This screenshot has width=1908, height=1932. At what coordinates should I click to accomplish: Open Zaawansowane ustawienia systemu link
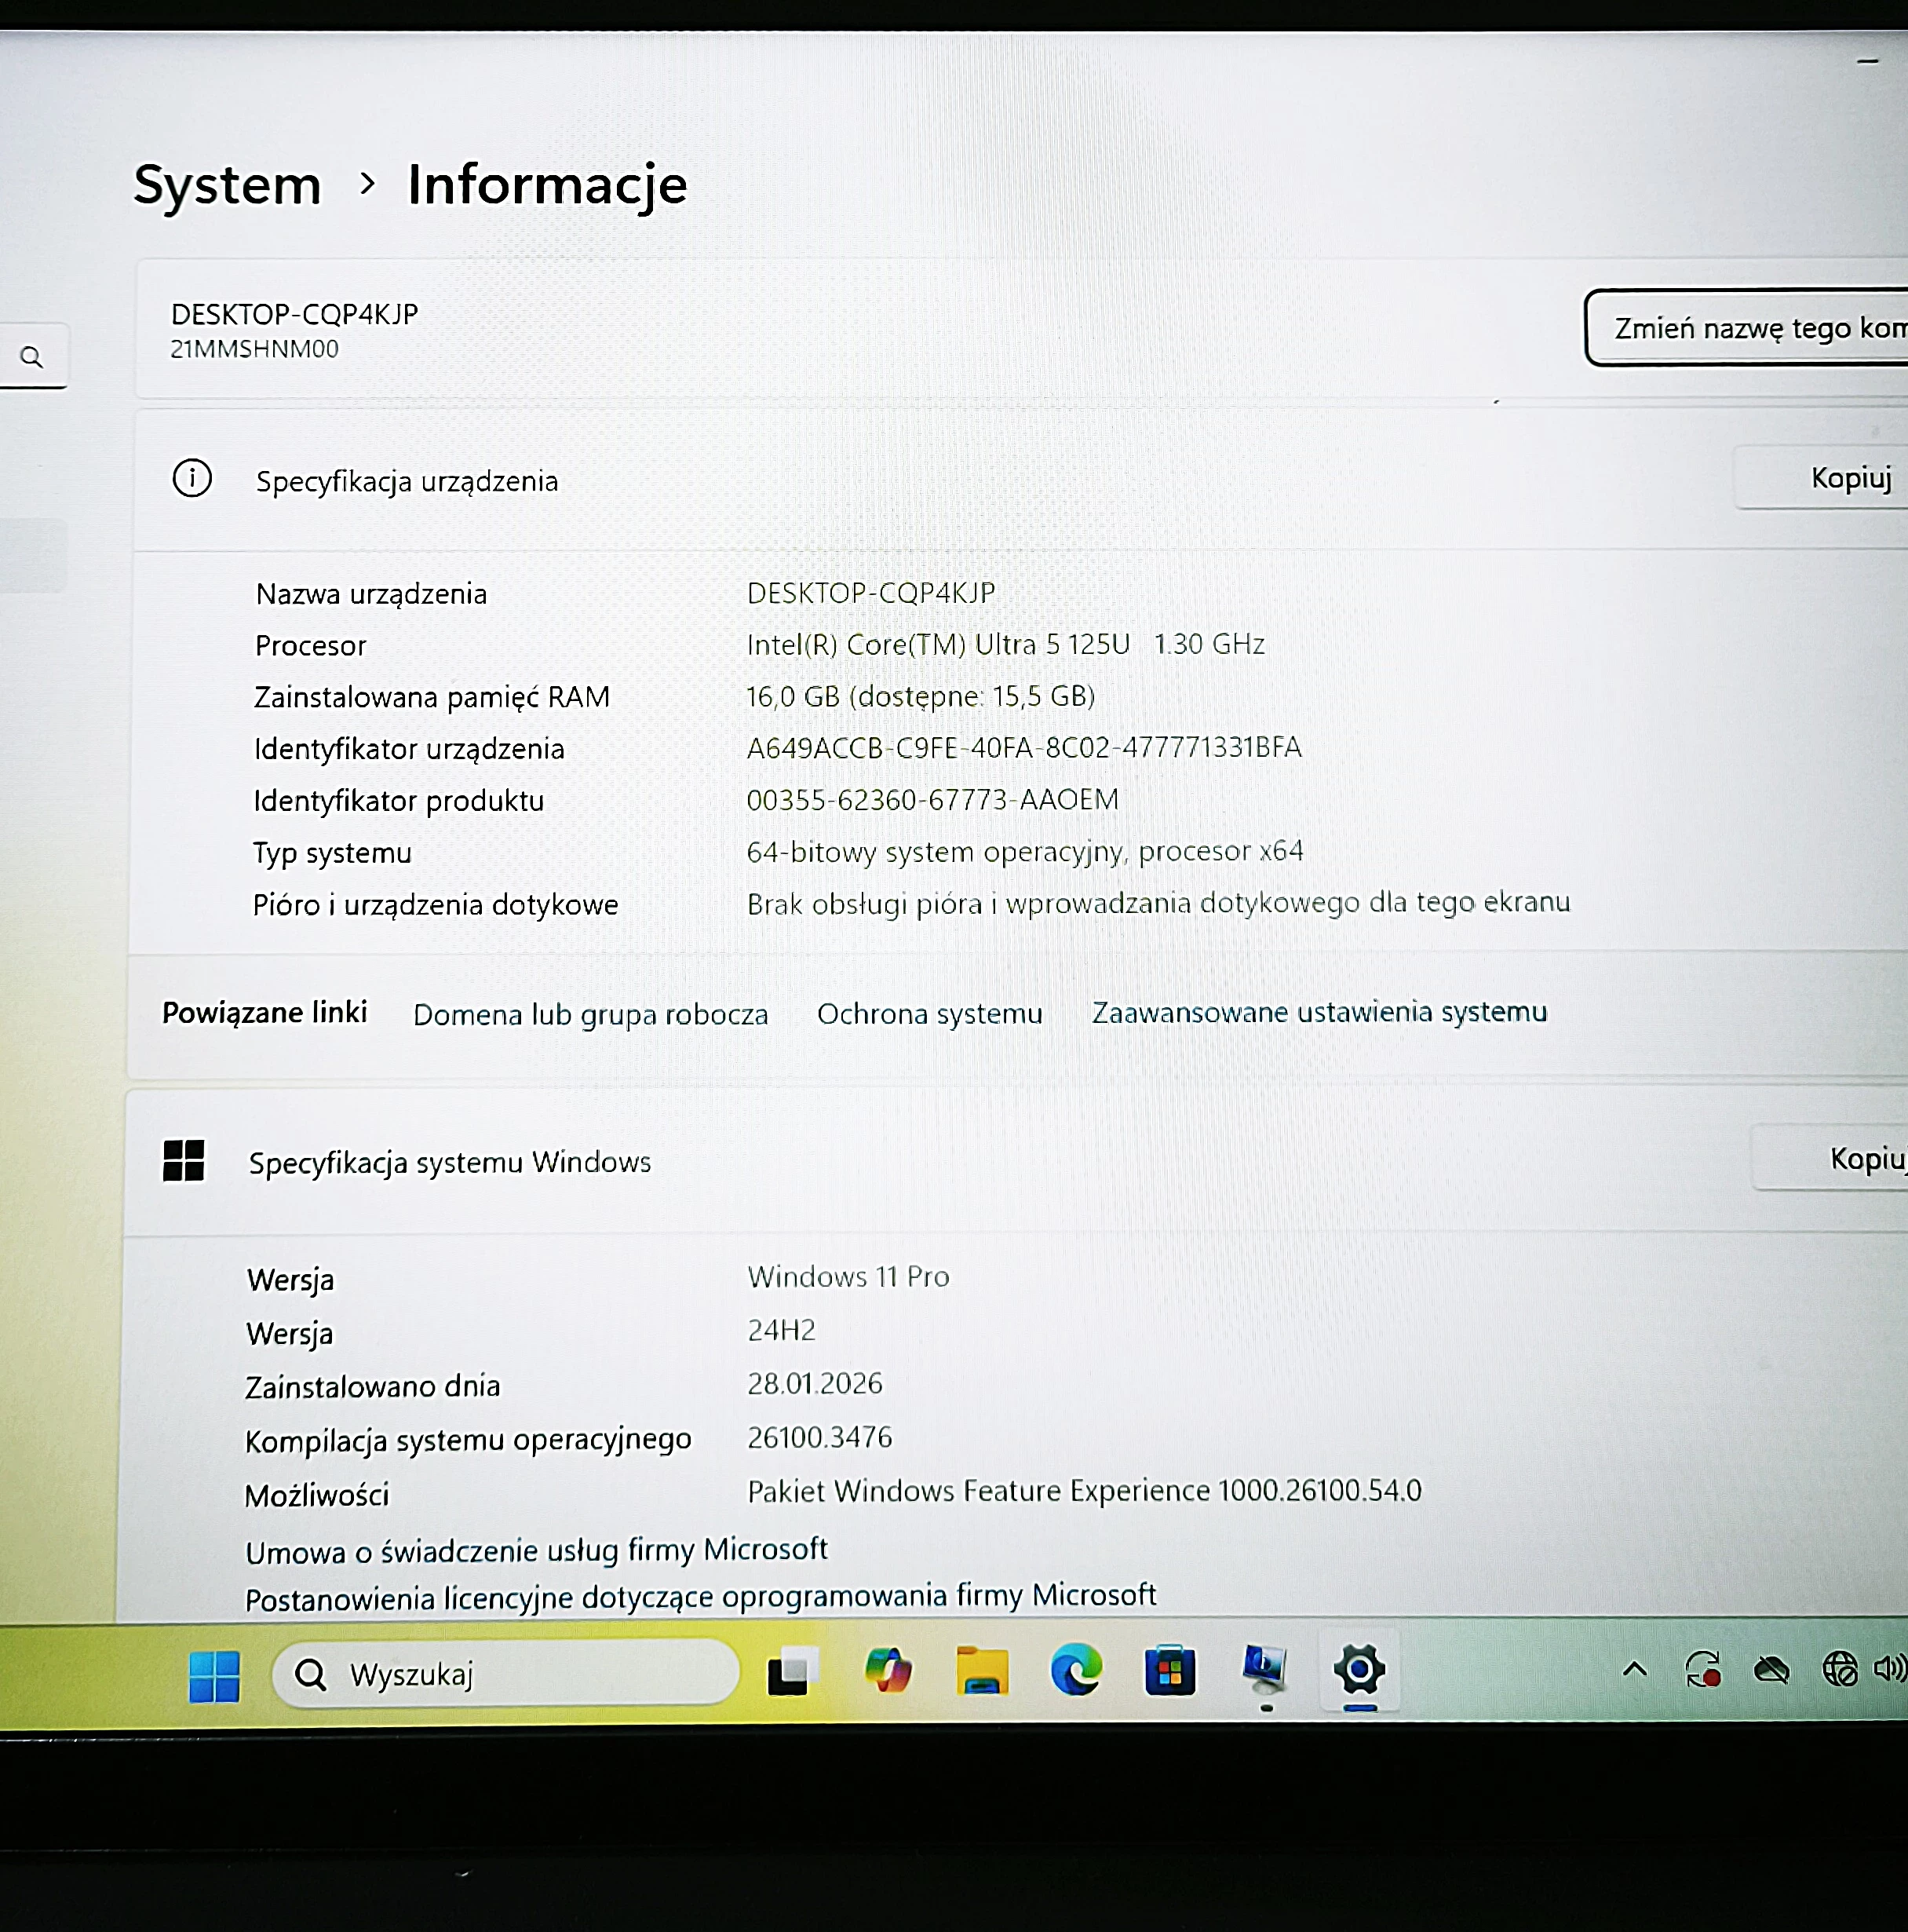(x=1318, y=1012)
